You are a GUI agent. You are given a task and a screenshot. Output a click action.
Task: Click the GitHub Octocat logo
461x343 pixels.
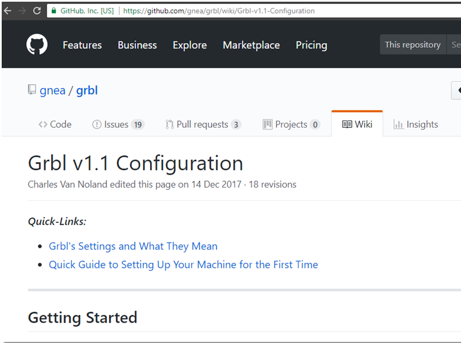pyautogui.click(x=37, y=44)
